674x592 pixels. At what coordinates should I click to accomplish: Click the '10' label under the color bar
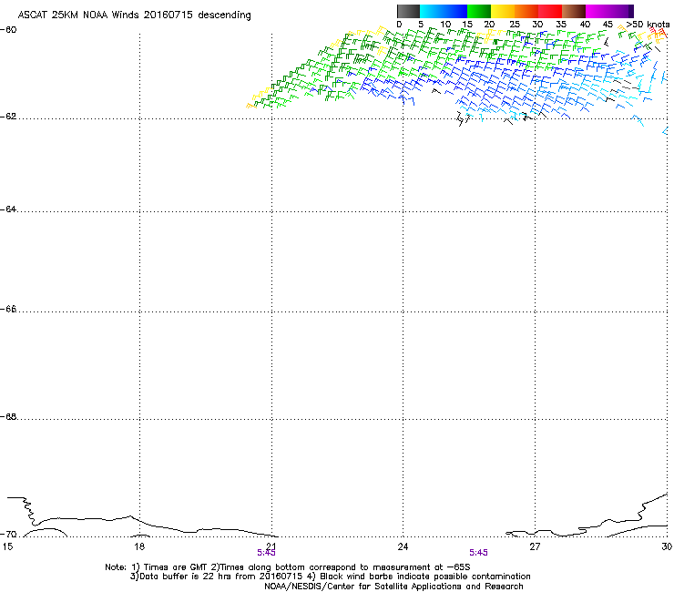coord(445,25)
